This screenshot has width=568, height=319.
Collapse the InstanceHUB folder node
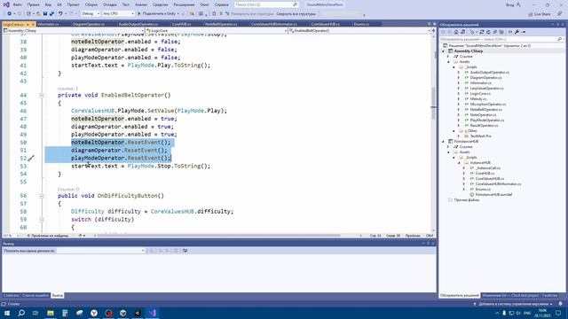pos(459,163)
